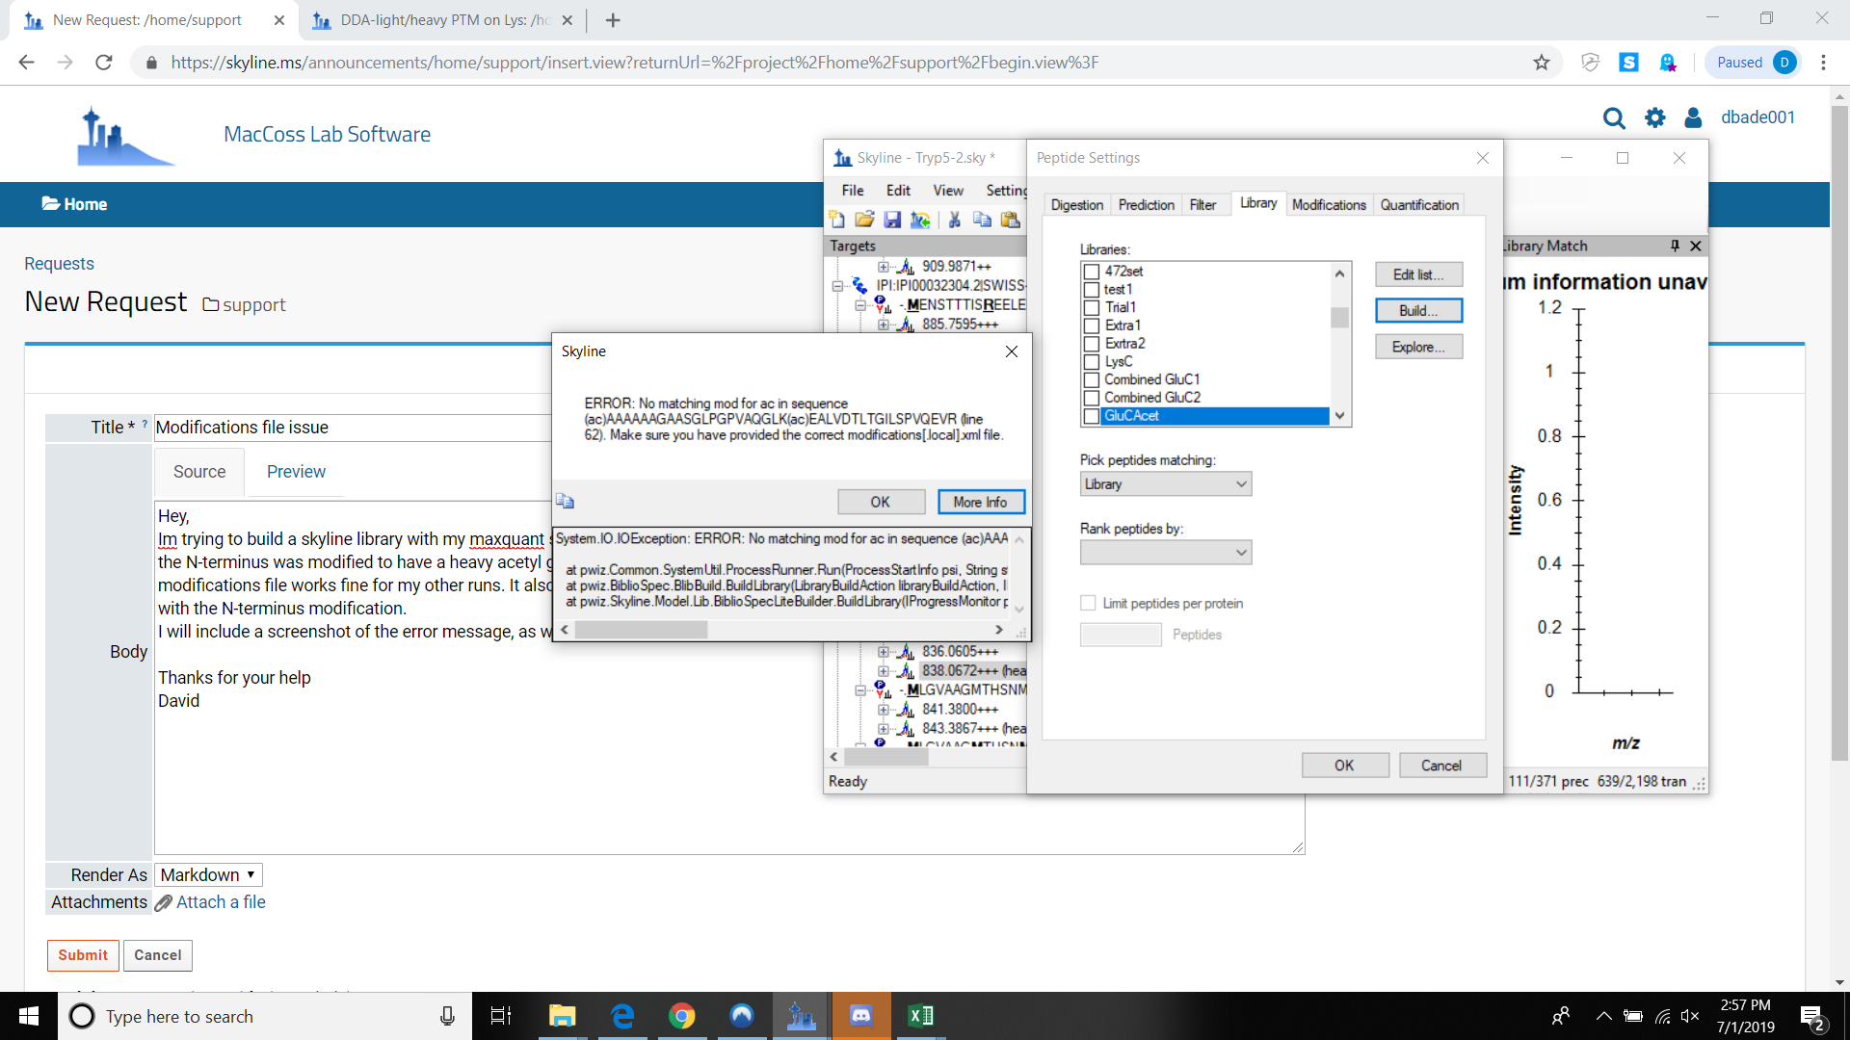This screenshot has width=1850, height=1040.
Task: Check the GluCAcet library checkbox
Action: pos(1092,416)
